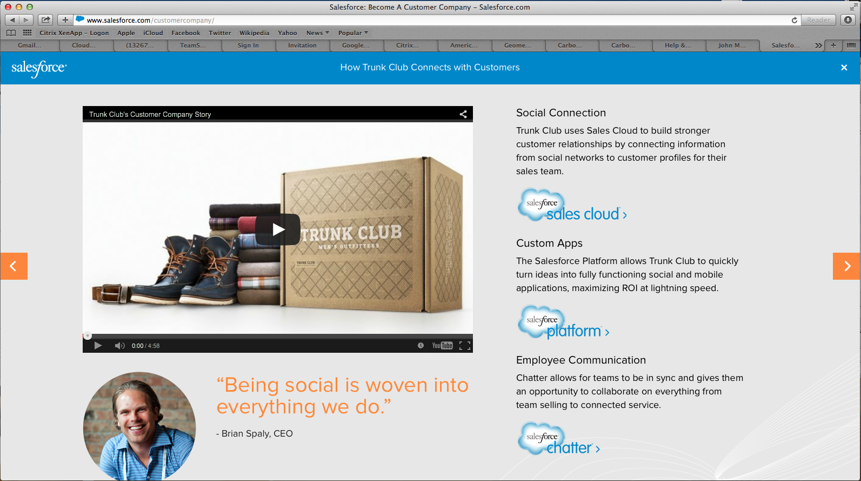Click the "Employee Communication" heading
Viewport: 861px width, 481px height.
581,360
